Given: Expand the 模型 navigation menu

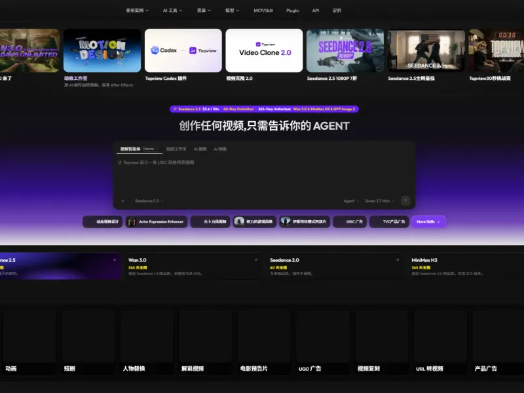Looking at the screenshot, I should coord(233,10).
